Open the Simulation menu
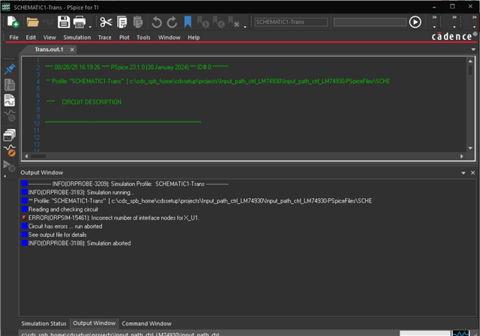 pyautogui.click(x=77, y=37)
